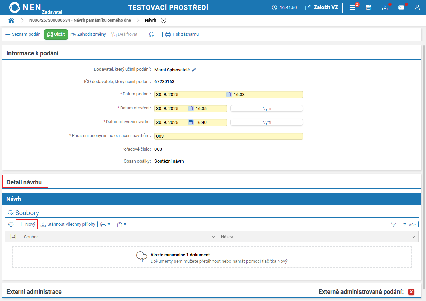Click Nyní button for Datum otevření návrhu
The width and height of the screenshot is (426, 301).
[x=266, y=122]
